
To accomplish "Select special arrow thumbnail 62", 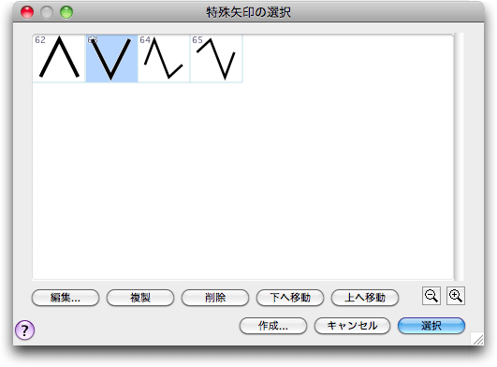I will [x=59, y=58].
